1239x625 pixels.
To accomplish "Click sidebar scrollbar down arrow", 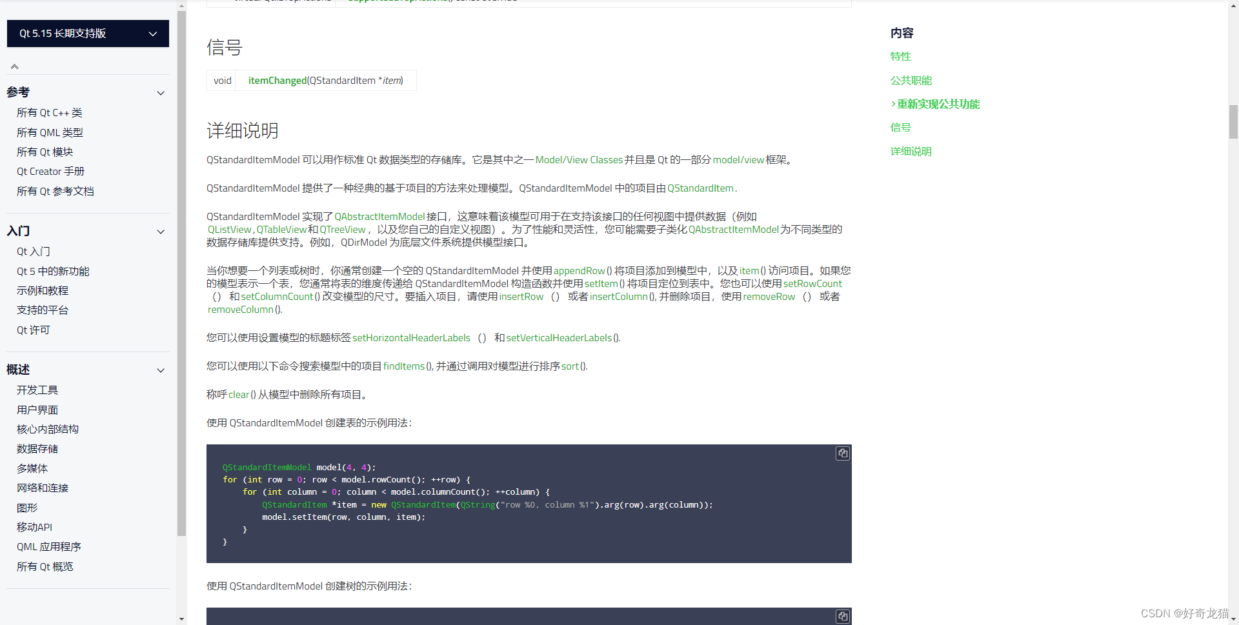I will (181, 619).
